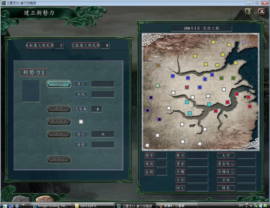Screen dimensions: 270x208
Task: Select the lavender city marker on the map
Action: 243,42
